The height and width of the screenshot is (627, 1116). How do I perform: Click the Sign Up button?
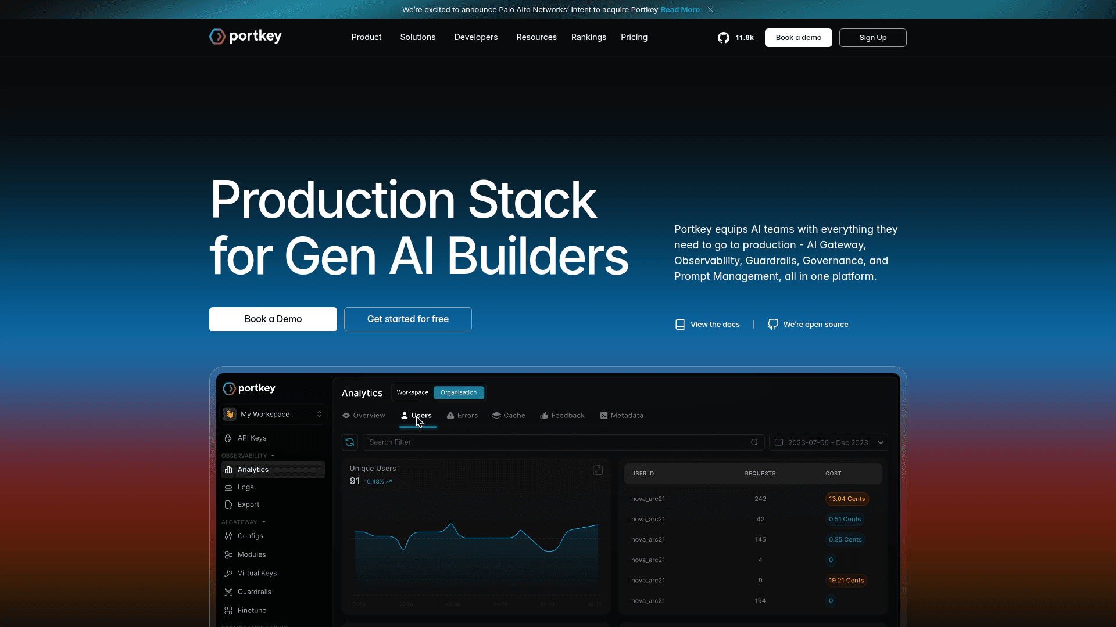873,38
